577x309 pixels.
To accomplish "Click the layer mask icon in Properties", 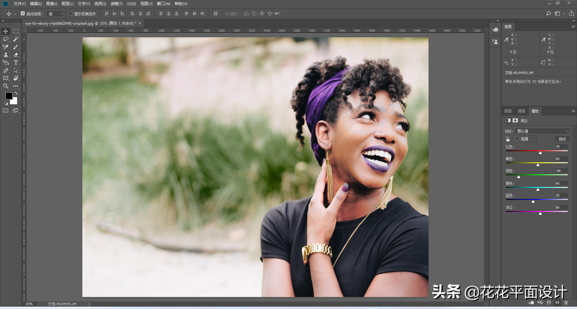I will tap(515, 121).
